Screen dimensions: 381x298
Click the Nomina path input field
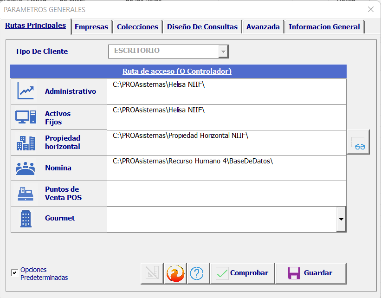tap(226, 168)
